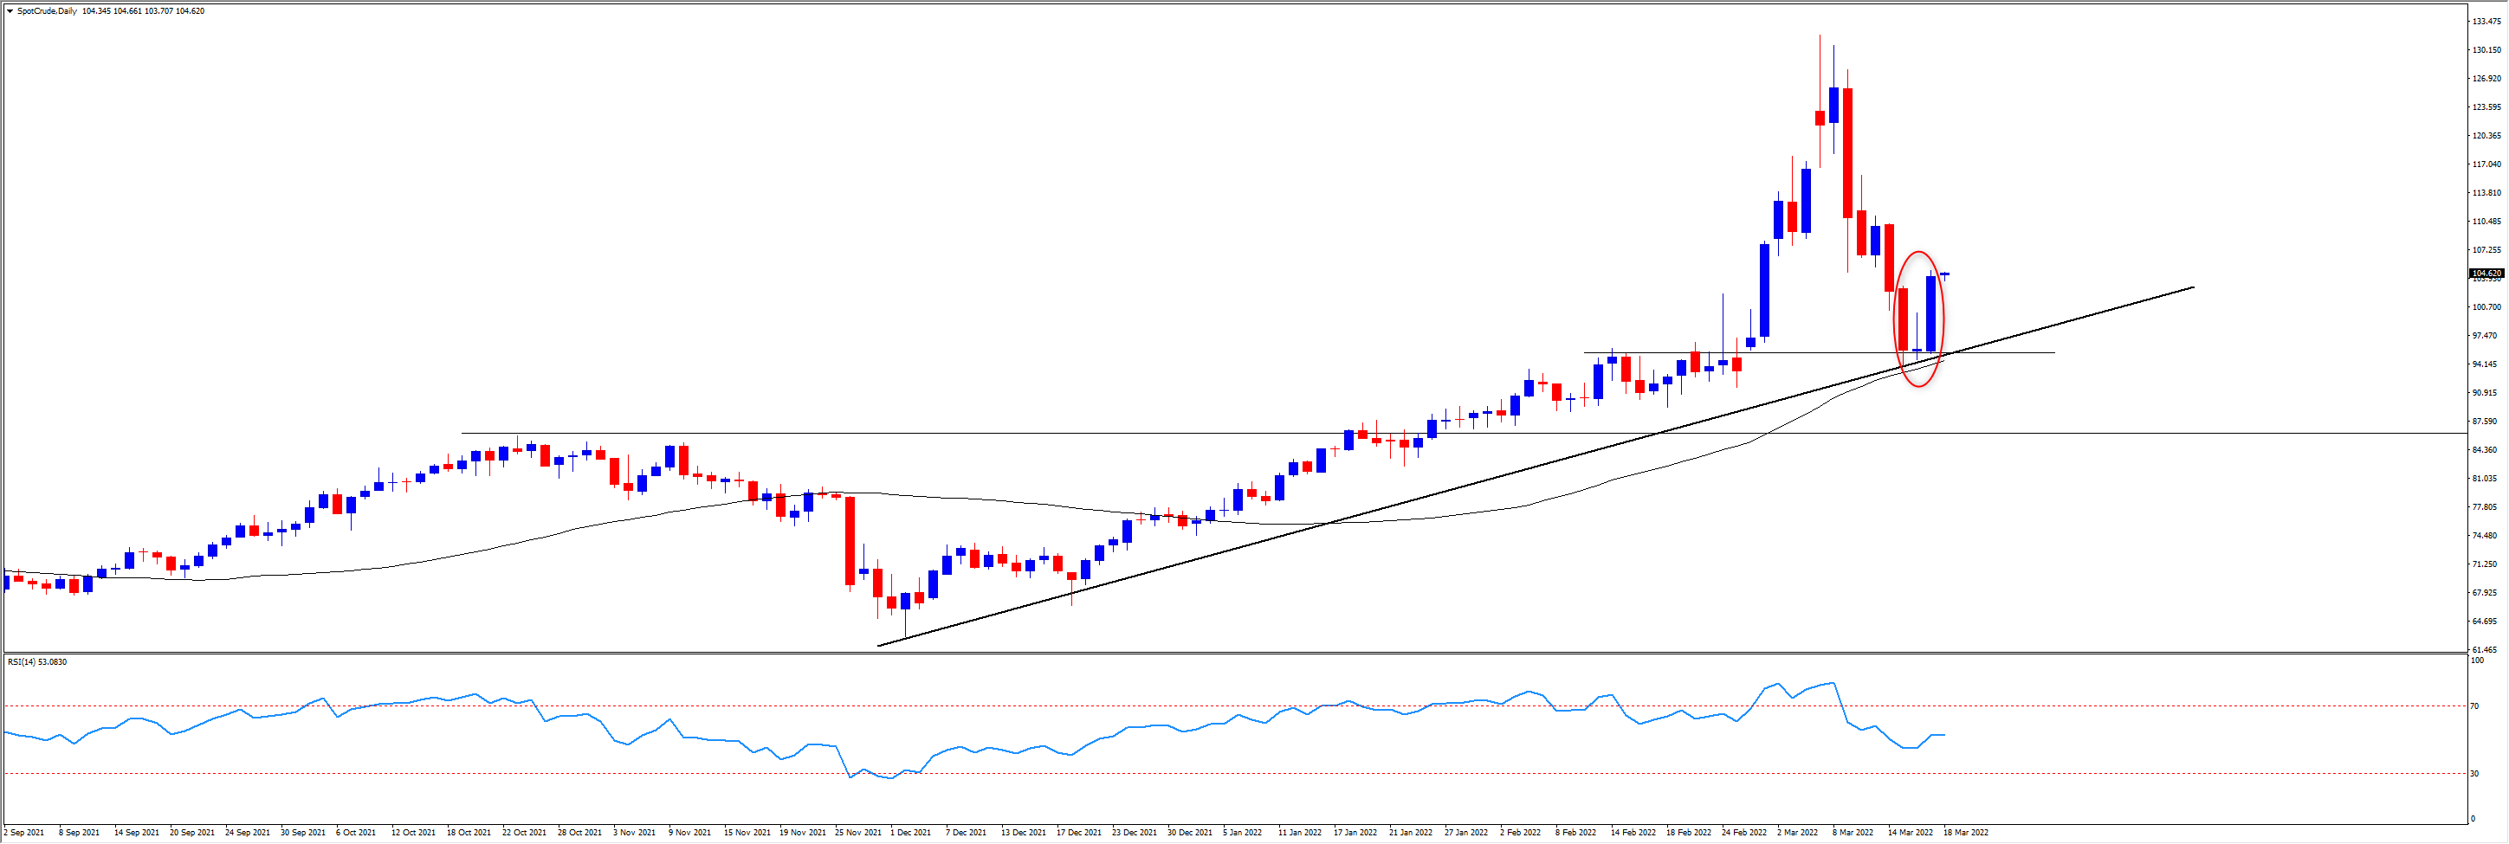Click the current price tag 104.620

coord(2486,274)
